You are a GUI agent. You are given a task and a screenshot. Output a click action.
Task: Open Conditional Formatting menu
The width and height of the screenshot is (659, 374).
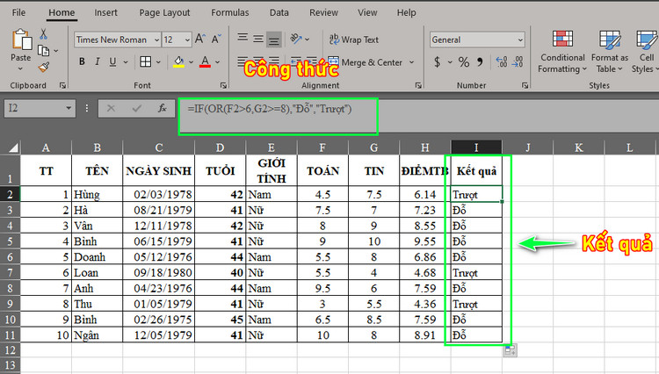pyautogui.click(x=562, y=52)
